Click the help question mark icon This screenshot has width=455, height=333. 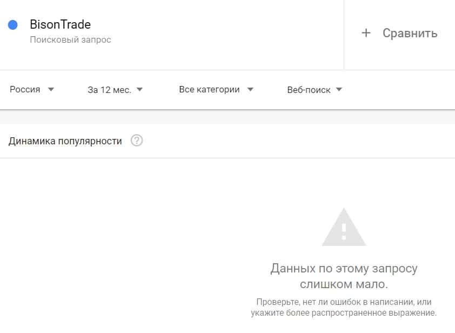(x=137, y=141)
